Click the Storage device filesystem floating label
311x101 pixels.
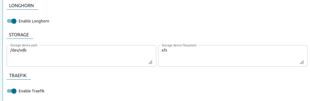tap(179, 45)
